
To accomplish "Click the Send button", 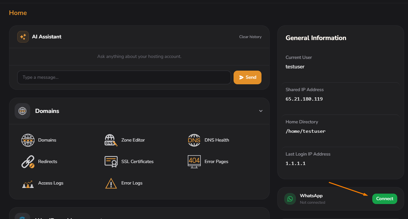I will [x=248, y=77].
